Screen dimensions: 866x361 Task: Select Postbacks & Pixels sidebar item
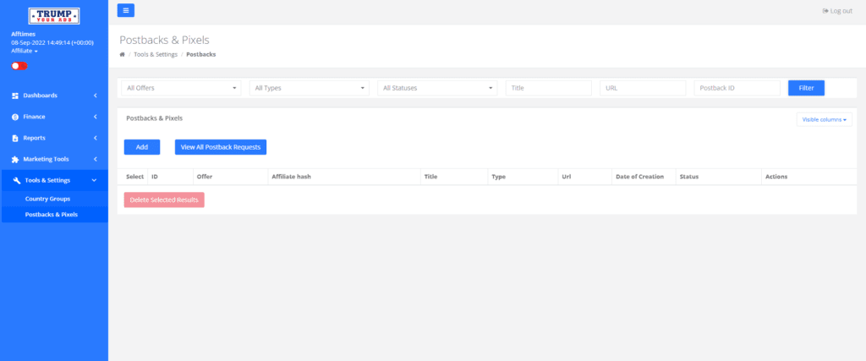54,215
